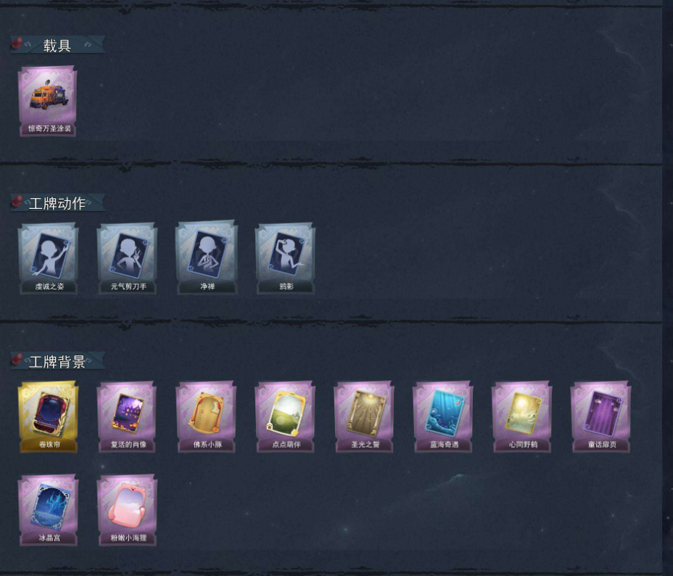
Task: Click the red pin beside 载具
Action: click(17, 44)
